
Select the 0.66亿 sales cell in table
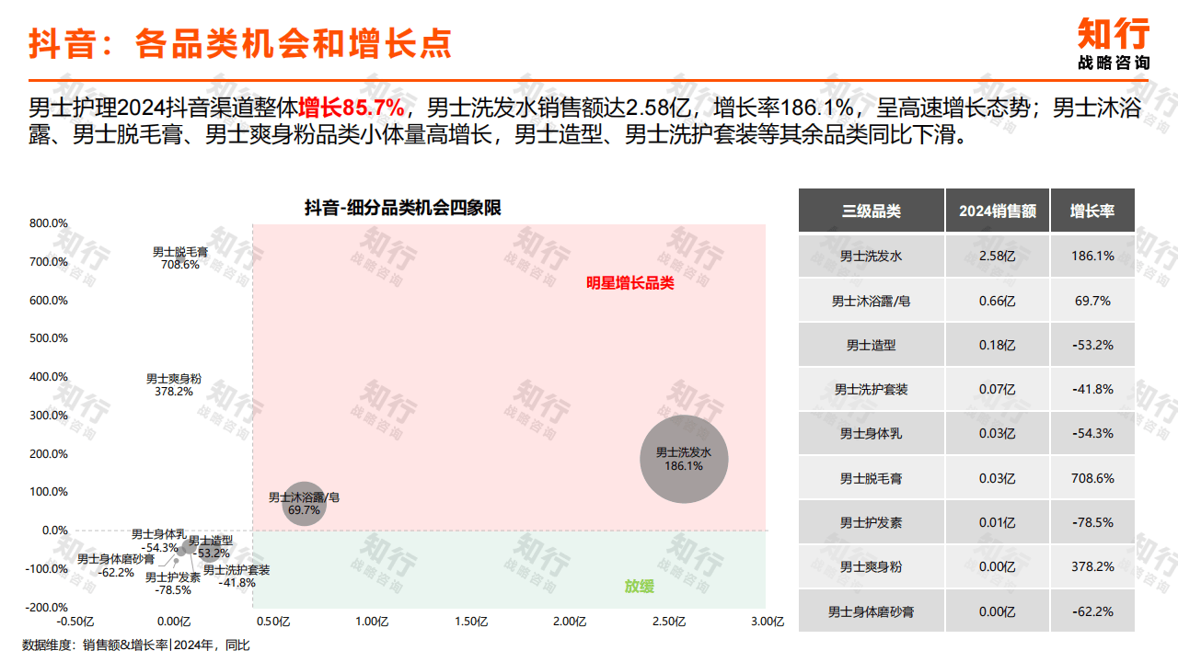tap(997, 301)
